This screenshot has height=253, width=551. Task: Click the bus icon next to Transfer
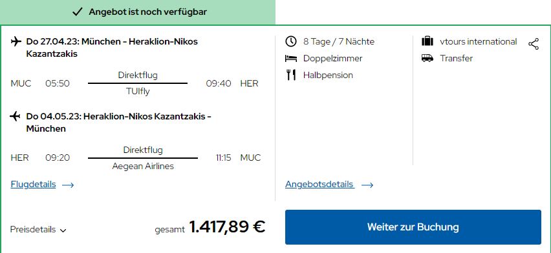tap(427, 58)
